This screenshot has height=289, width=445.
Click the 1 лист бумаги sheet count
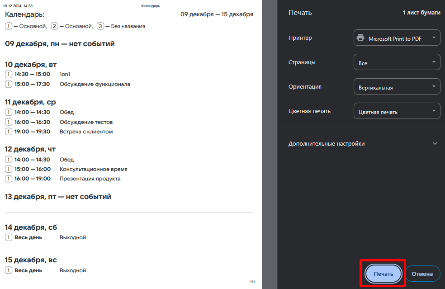point(421,13)
